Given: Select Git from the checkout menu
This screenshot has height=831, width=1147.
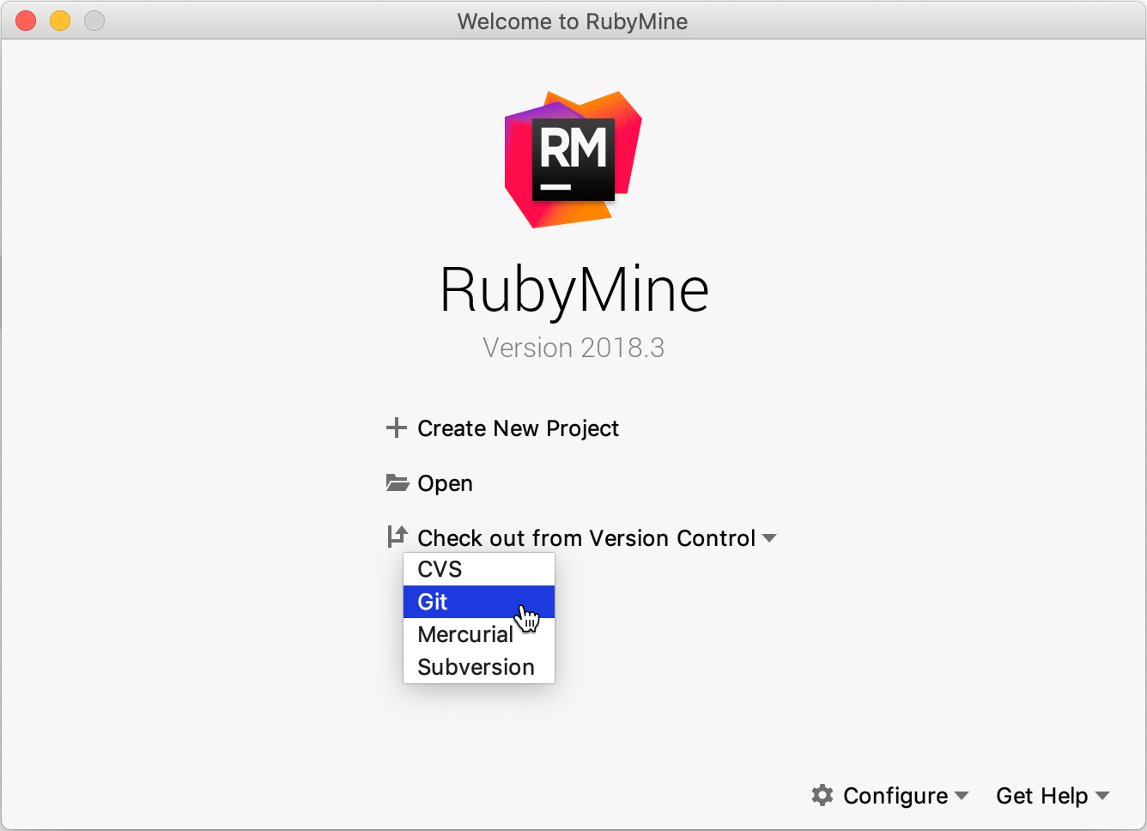Looking at the screenshot, I should click(479, 602).
